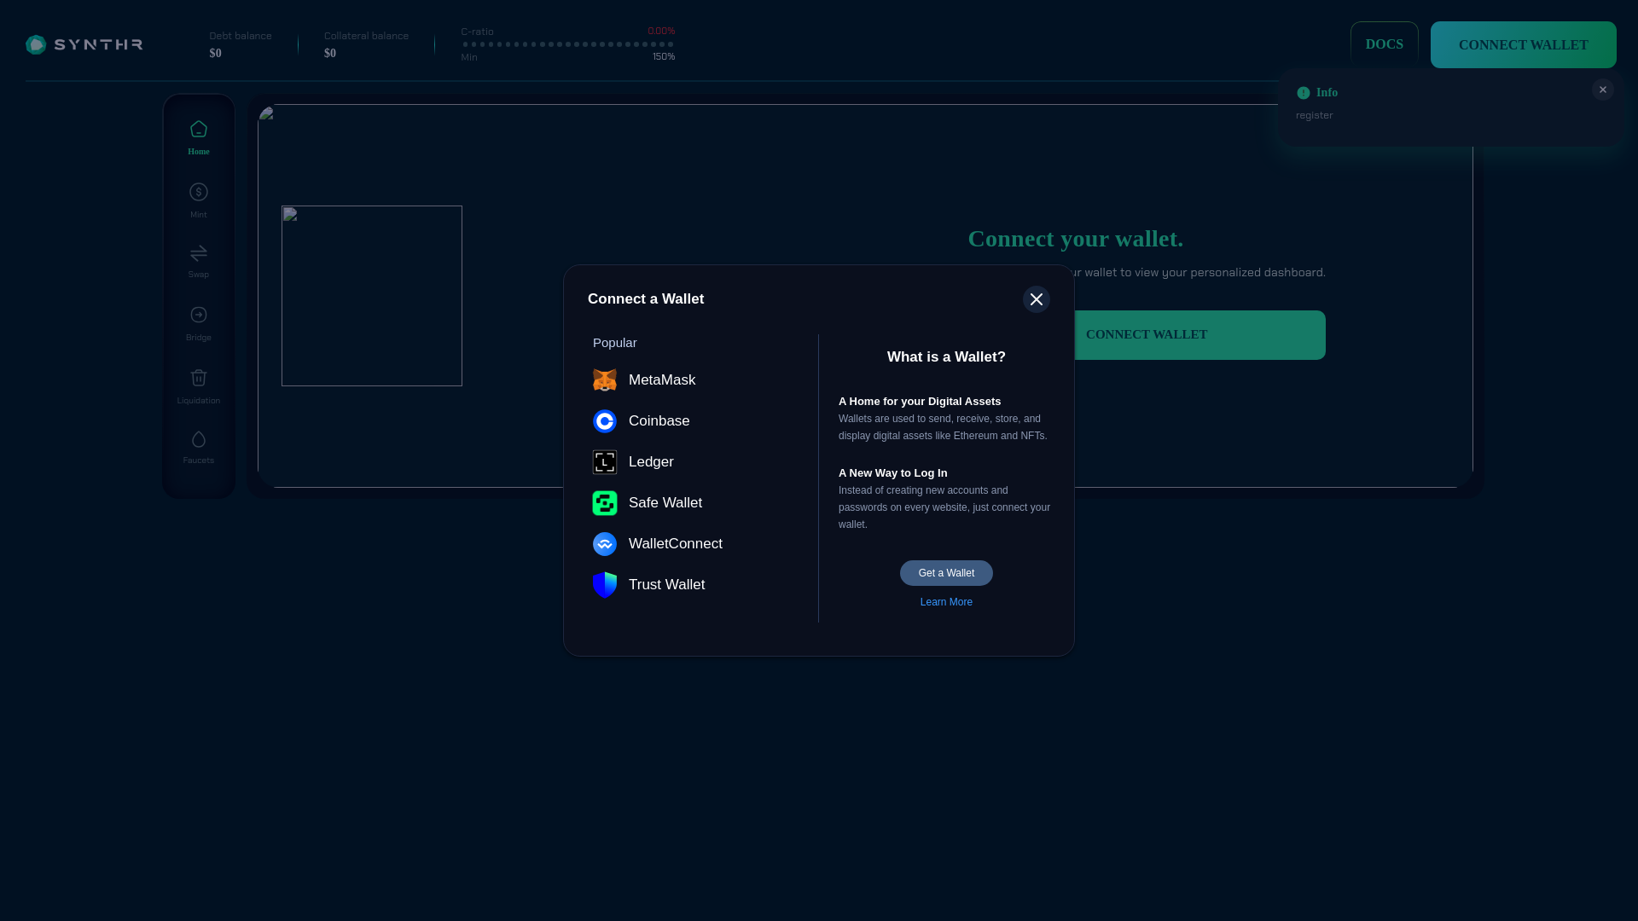Click the Collateral balance $0 value
This screenshot has height=921, width=1638.
tap(330, 54)
